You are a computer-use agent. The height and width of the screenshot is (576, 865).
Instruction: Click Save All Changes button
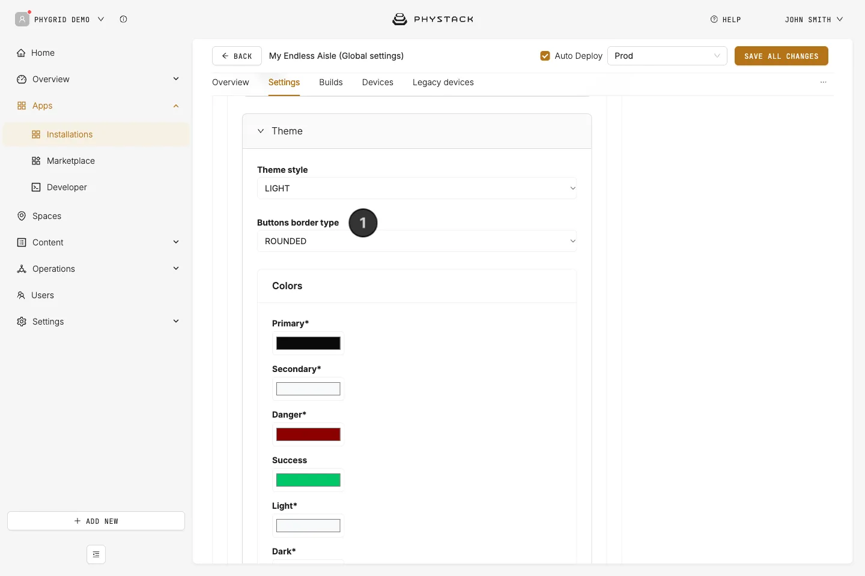(782, 56)
